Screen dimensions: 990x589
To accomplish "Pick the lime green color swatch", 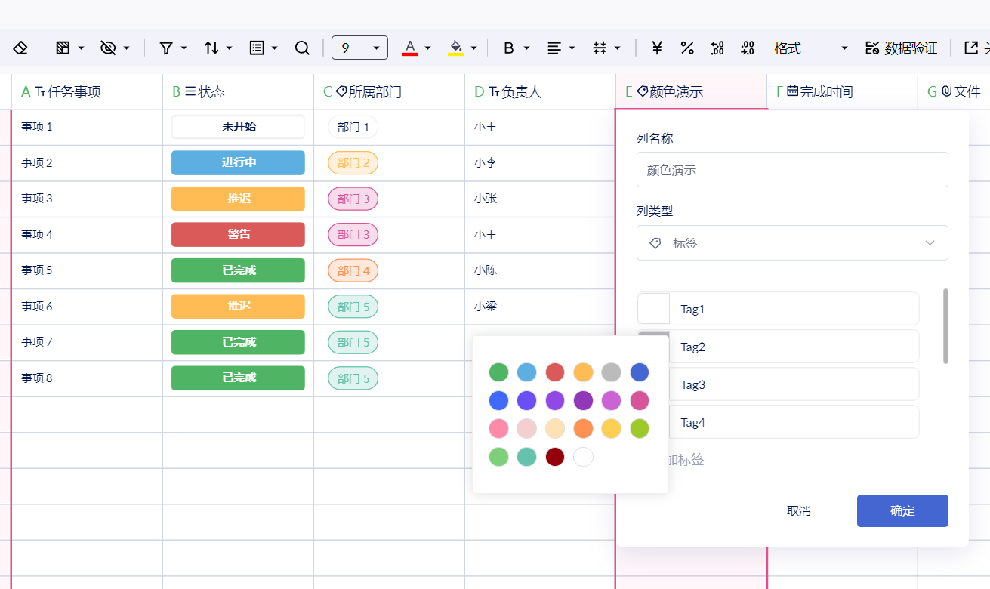I will pyautogui.click(x=640, y=429).
